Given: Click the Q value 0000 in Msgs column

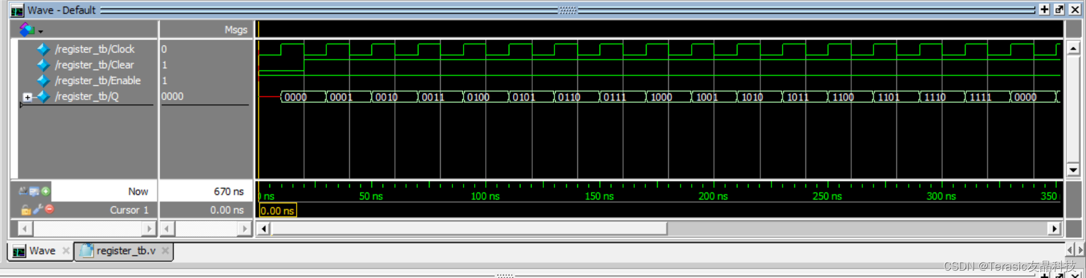Looking at the screenshot, I should click(x=172, y=97).
